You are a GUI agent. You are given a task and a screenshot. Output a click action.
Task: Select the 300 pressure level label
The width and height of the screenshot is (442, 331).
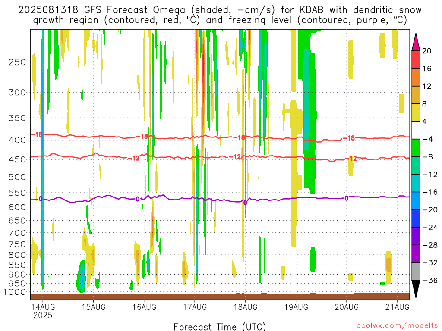click(x=17, y=92)
